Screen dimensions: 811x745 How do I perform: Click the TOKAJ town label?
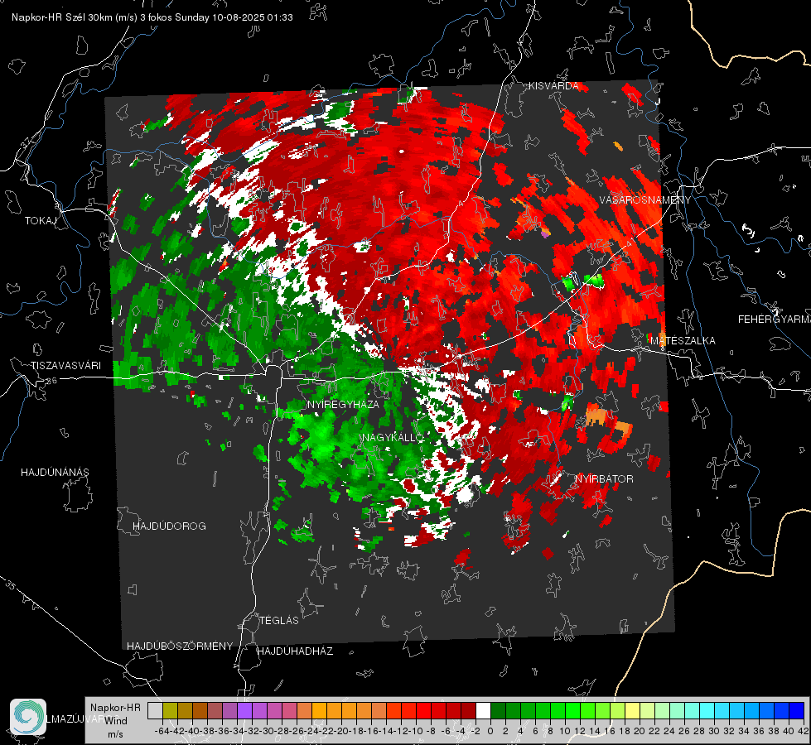click(x=41, y=221)
